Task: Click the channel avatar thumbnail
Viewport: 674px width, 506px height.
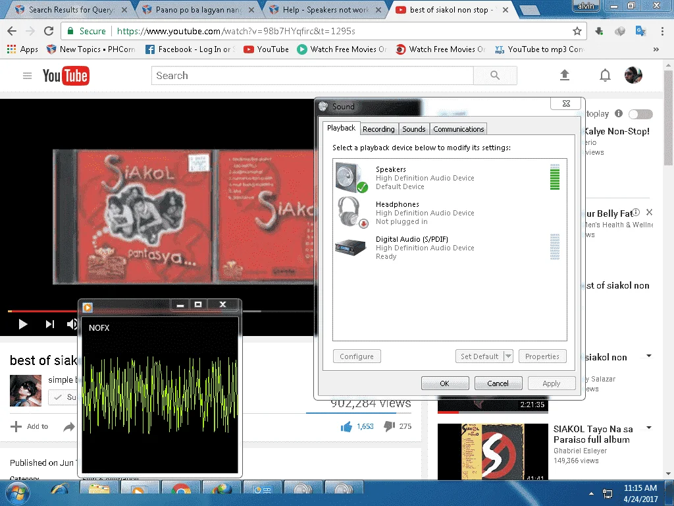Action: coord(26,391)
